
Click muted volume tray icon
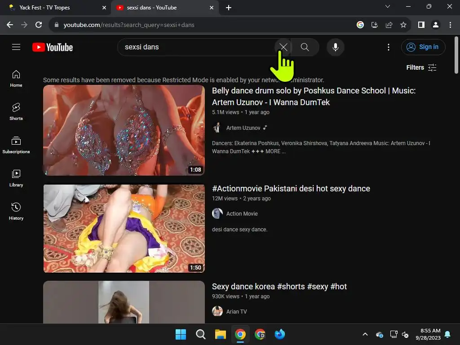tap(405, 334)
